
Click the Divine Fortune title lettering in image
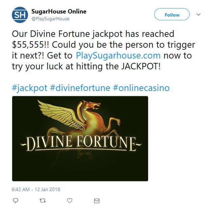click(x=81, y=143)
